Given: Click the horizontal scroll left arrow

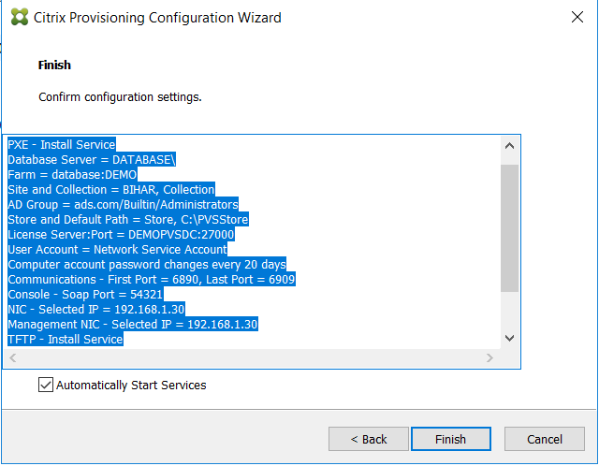Looking at the screenshot, I should click(12, 357).
